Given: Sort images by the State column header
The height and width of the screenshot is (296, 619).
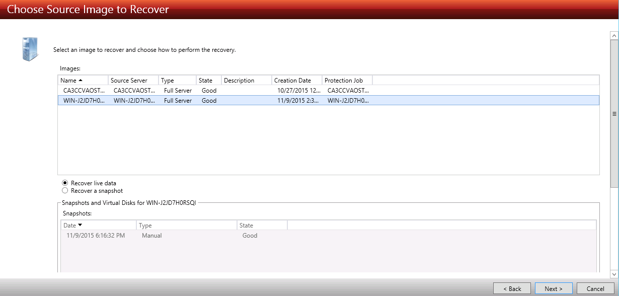Looking at the screenshot, I should (x=209, y=81).
